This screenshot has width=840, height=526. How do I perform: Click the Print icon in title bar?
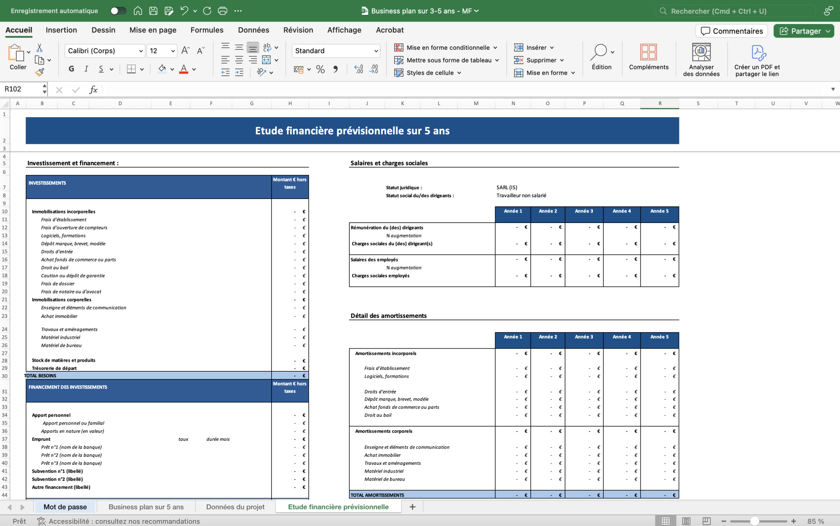coord(223,11)
